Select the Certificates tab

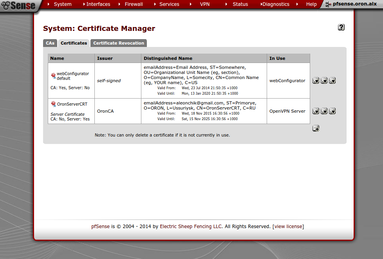[74, 43]
